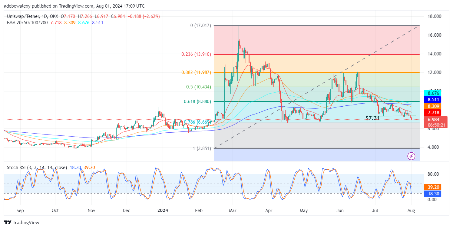
Task: Click the 0.618 (8.880) Fibonacci label
Action: click(198, 101)
